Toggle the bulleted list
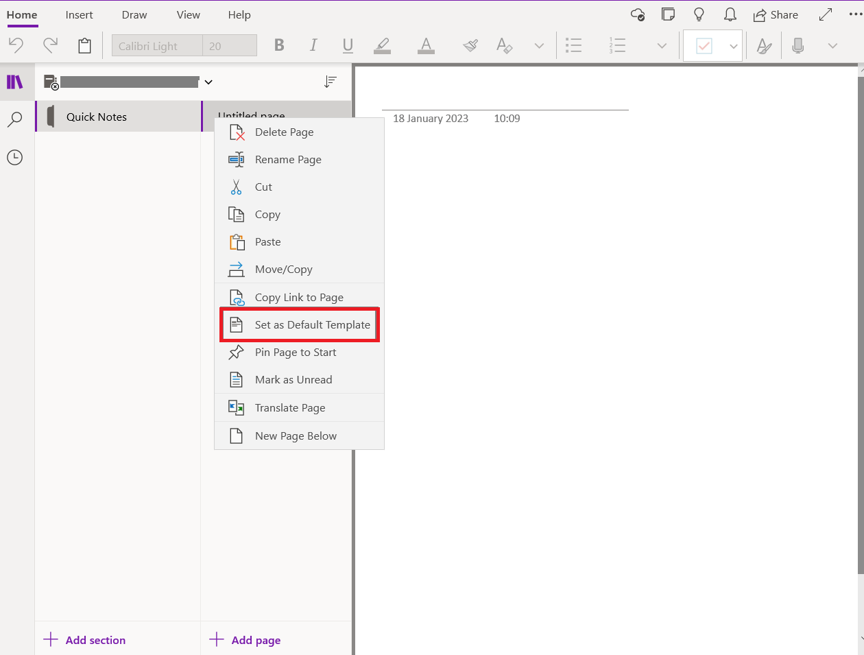864x655 pixels. 573,45
